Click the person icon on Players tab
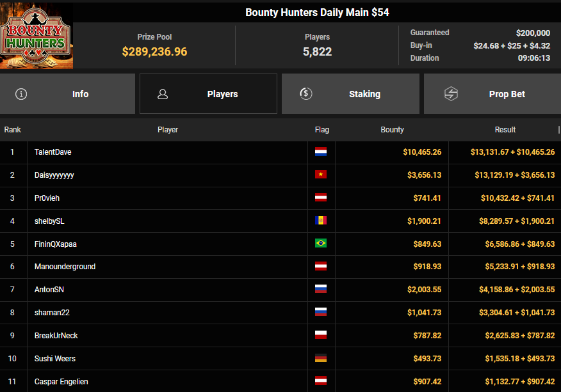Viewport: 561px width, 392px height. (163, 94)
